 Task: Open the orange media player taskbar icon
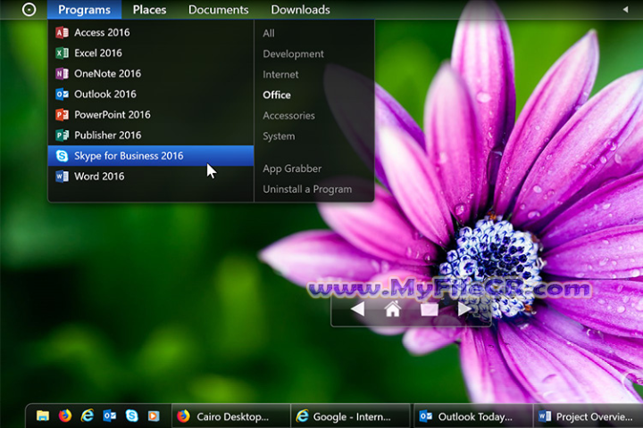154,416
